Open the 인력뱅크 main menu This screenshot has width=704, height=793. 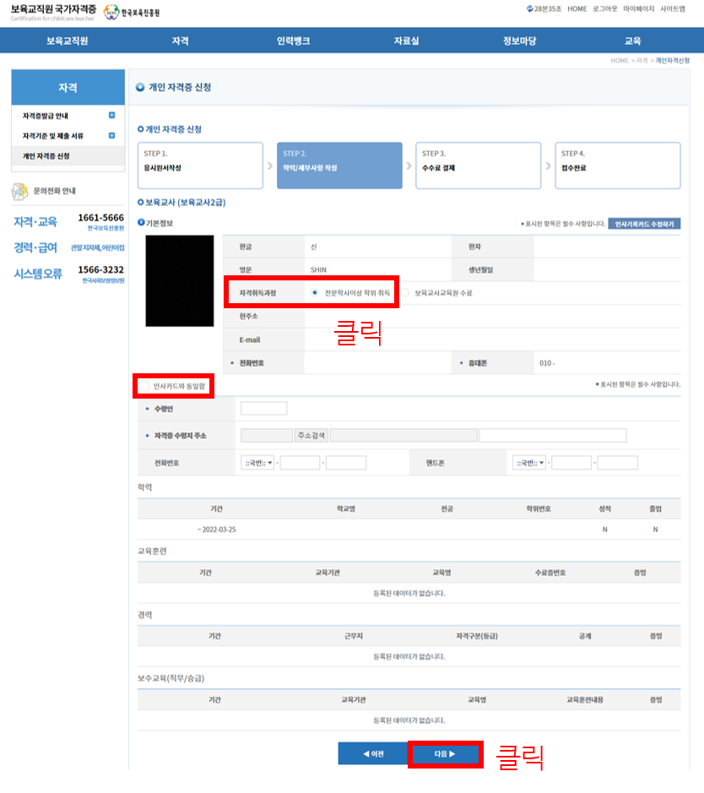click(x=292, y=41)
